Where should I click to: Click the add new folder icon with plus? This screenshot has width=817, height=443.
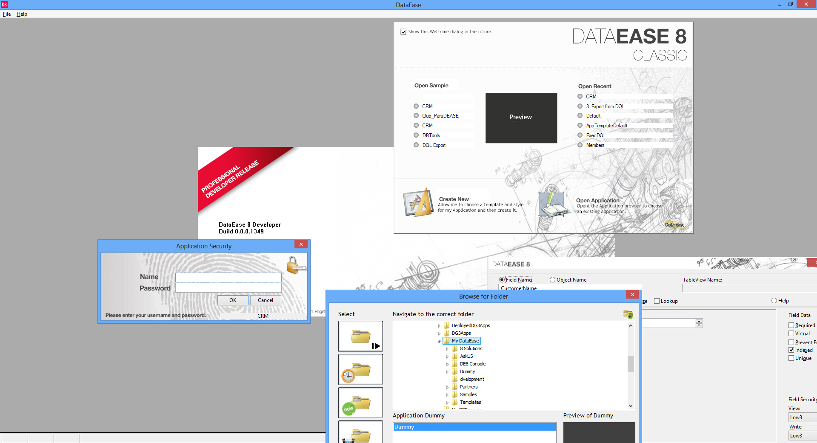point(628,314)
